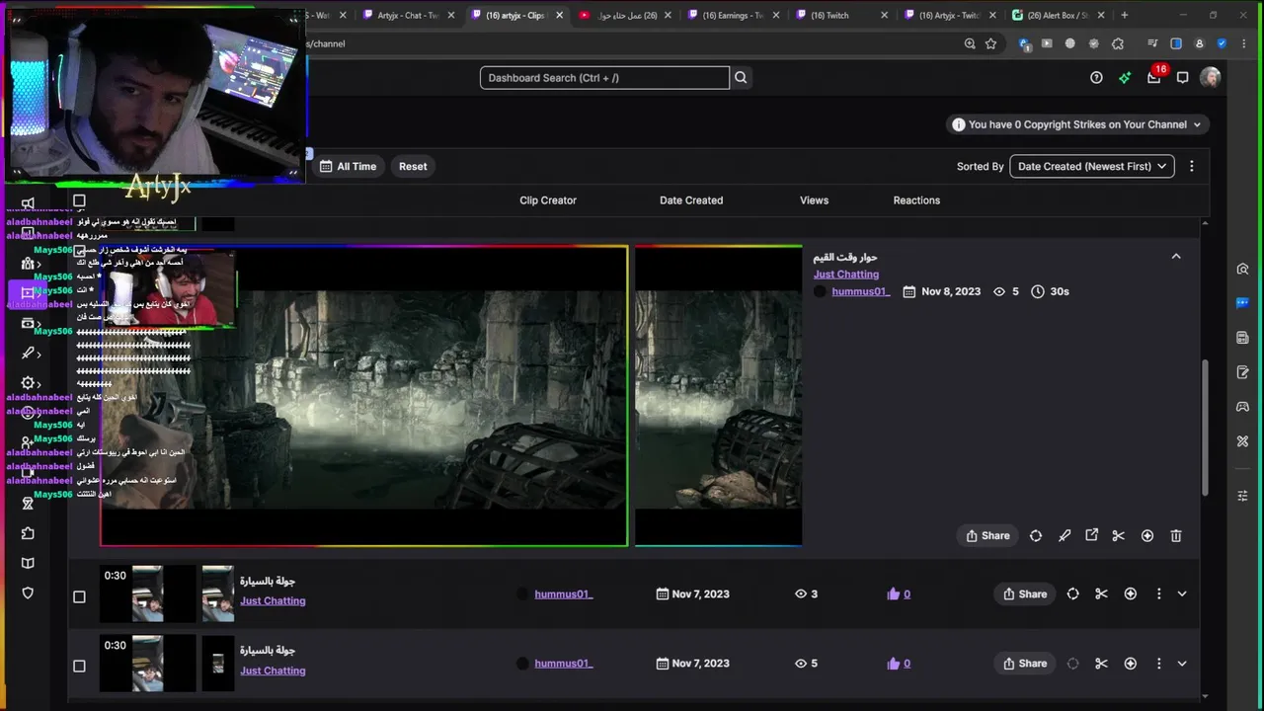Image resolution: width=1264 pixels, height=711 pixels.
Task: Click Share on the expanded clip
Action: 987,535
